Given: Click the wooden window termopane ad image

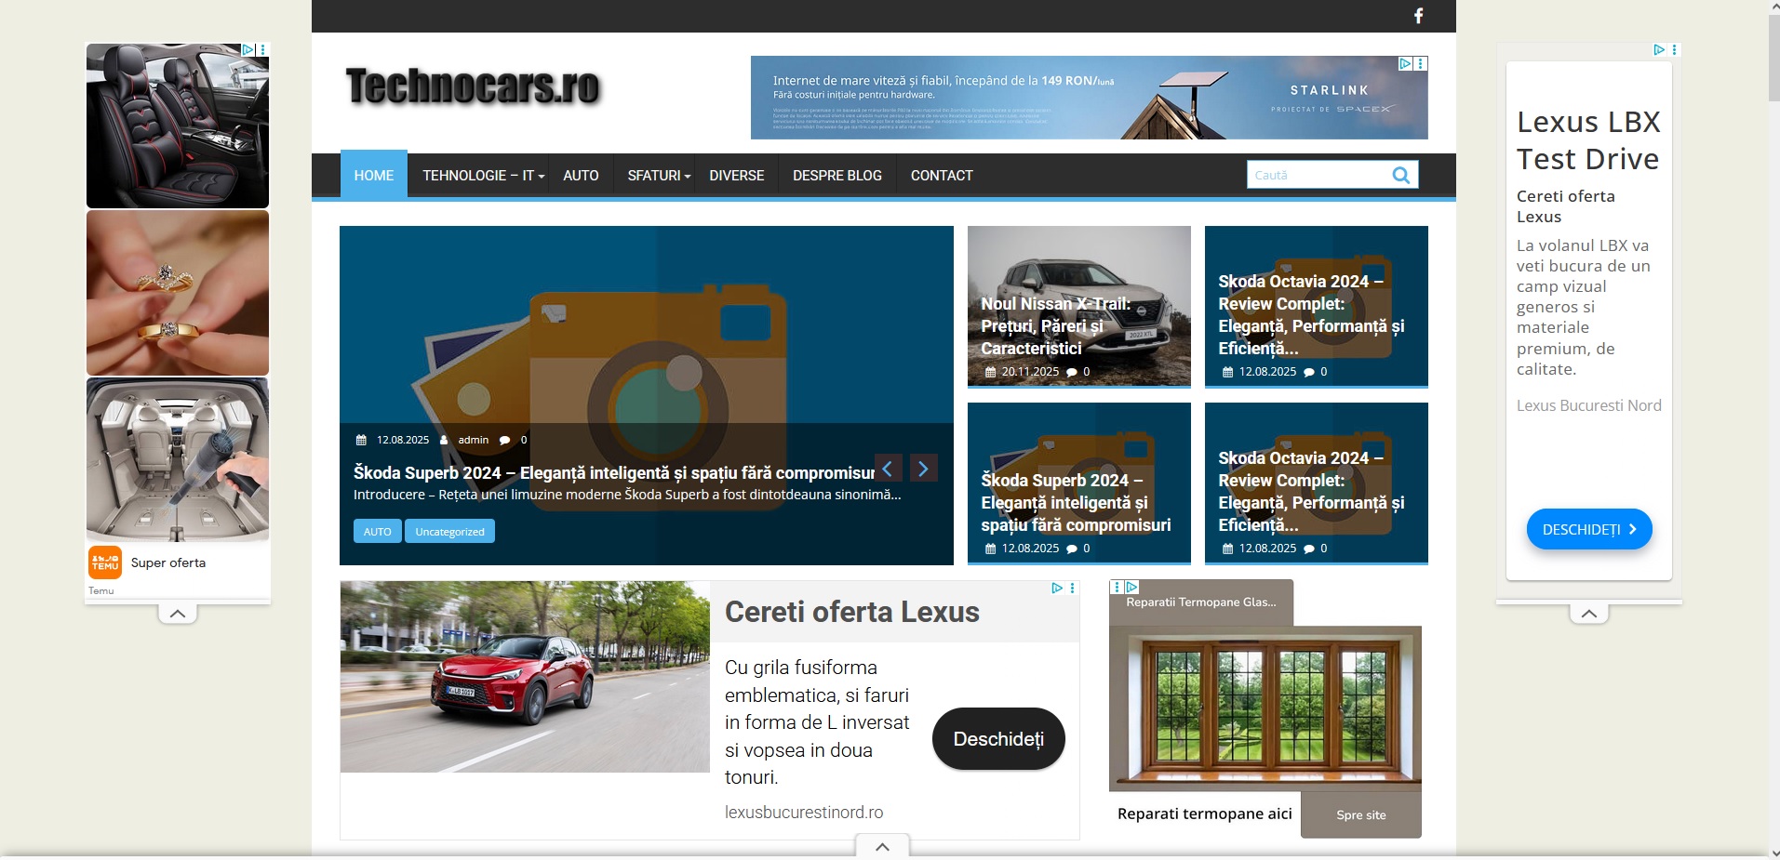Looking at the screenshot, I should [x=1265, y=708].
